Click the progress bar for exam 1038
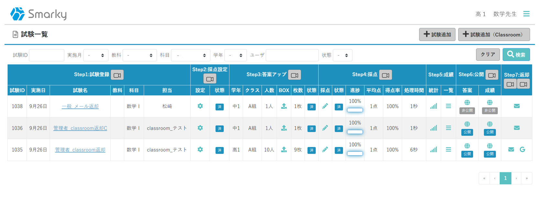Viewport: 544px width, 203px height. (x=355, y=110)
